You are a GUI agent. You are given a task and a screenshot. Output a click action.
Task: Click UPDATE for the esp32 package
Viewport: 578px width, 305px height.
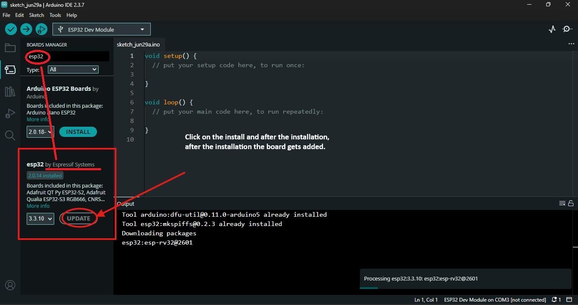79,218
